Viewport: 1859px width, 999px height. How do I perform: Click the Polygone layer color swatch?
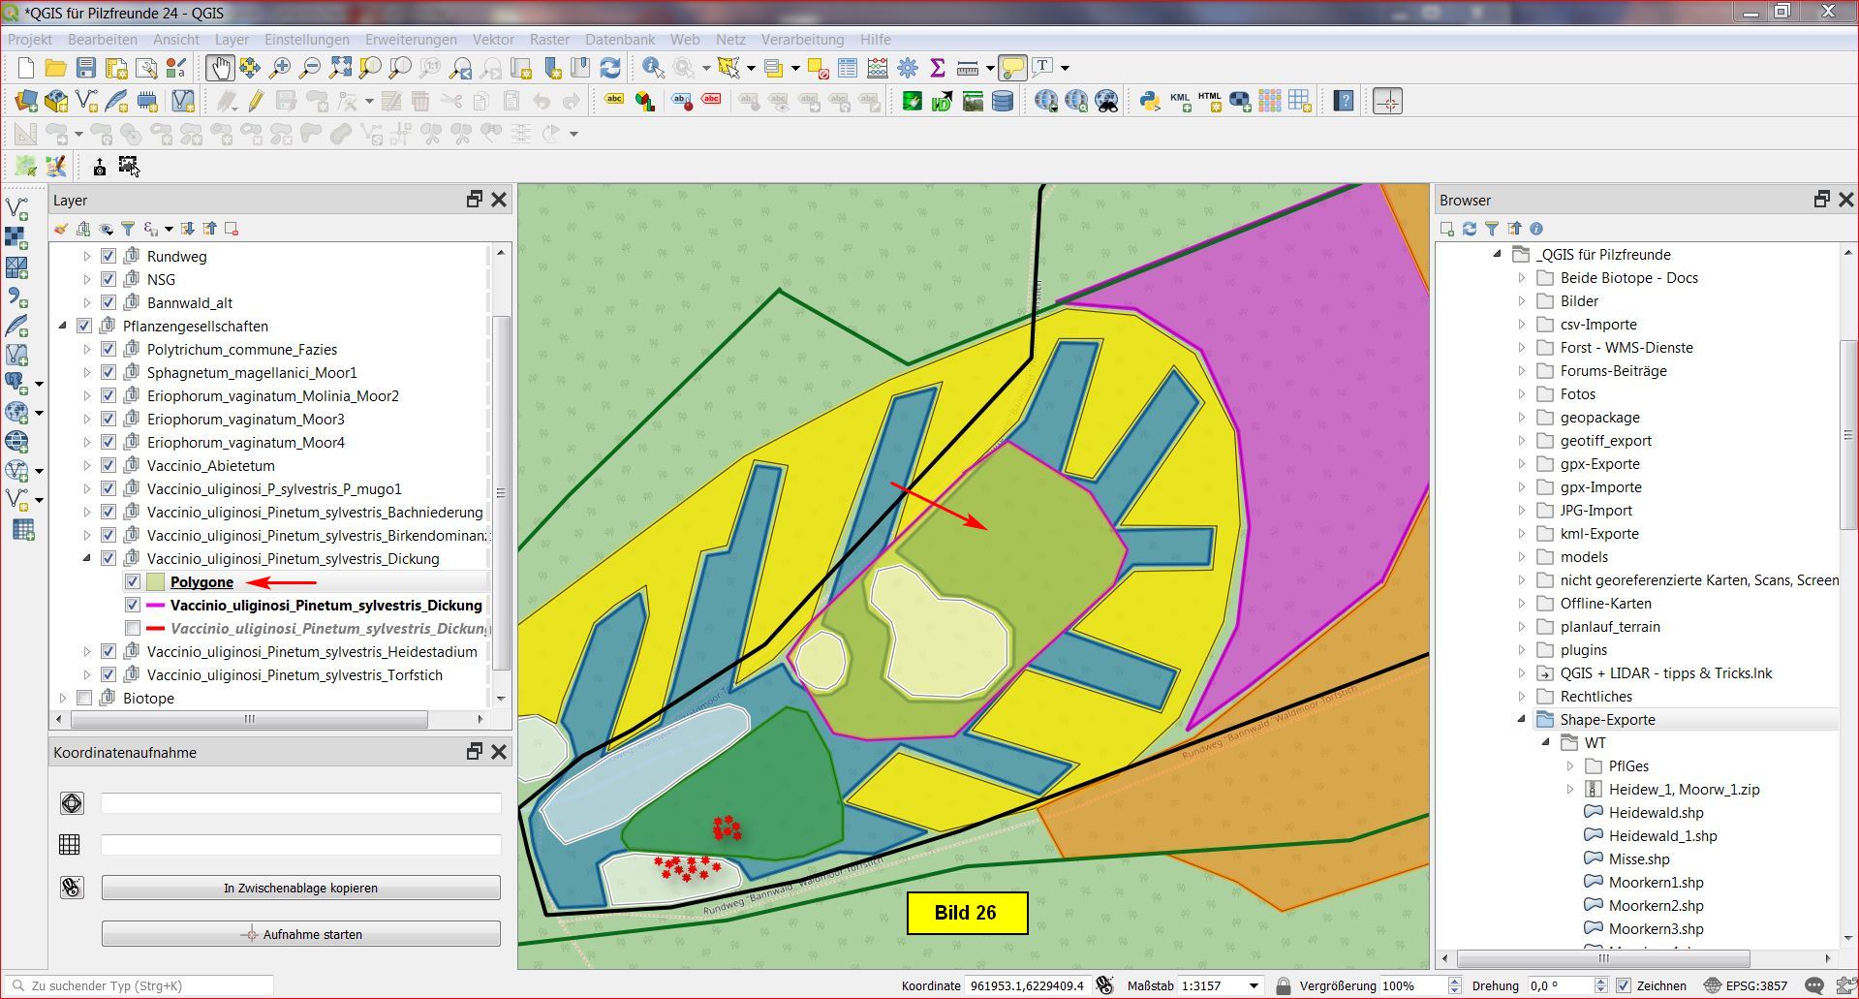(x=155, y=582)
